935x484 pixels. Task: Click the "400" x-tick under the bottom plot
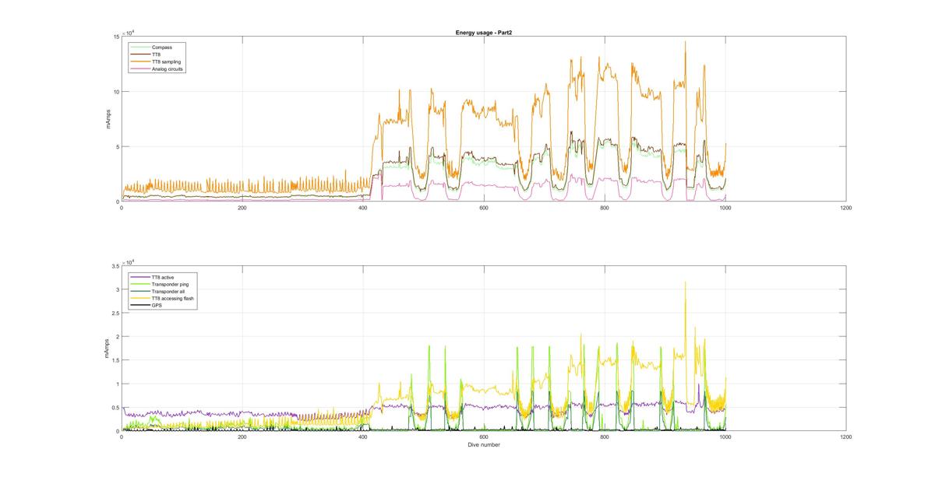tap(363, 437)
